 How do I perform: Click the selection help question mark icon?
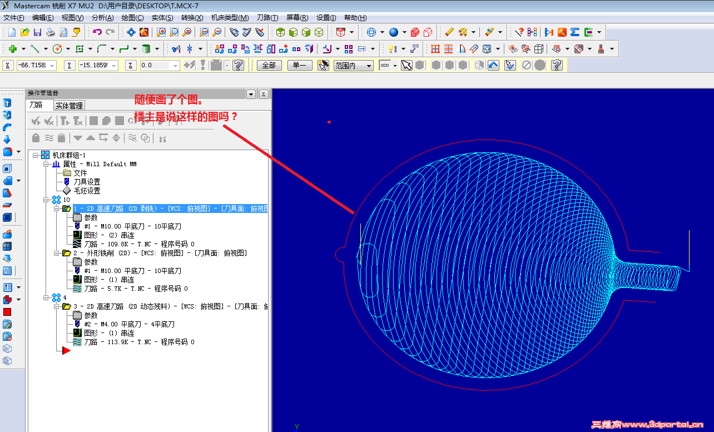coord(557,66)
